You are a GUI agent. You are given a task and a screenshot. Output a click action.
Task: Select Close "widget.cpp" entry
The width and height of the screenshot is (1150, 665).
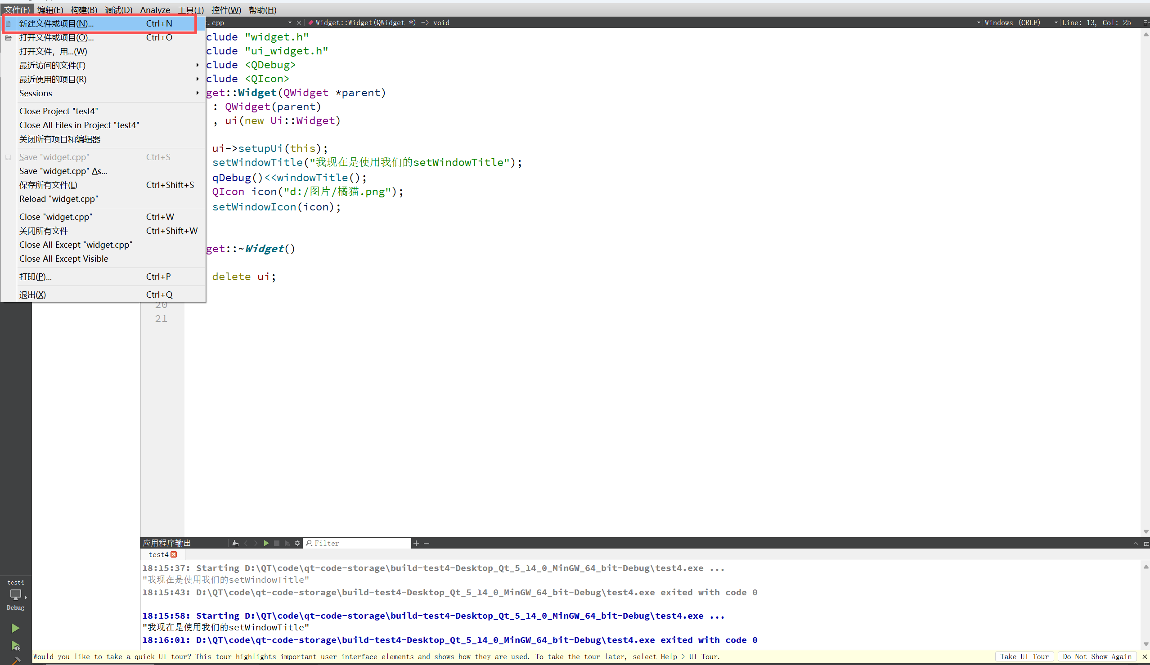tap(103, 217)
